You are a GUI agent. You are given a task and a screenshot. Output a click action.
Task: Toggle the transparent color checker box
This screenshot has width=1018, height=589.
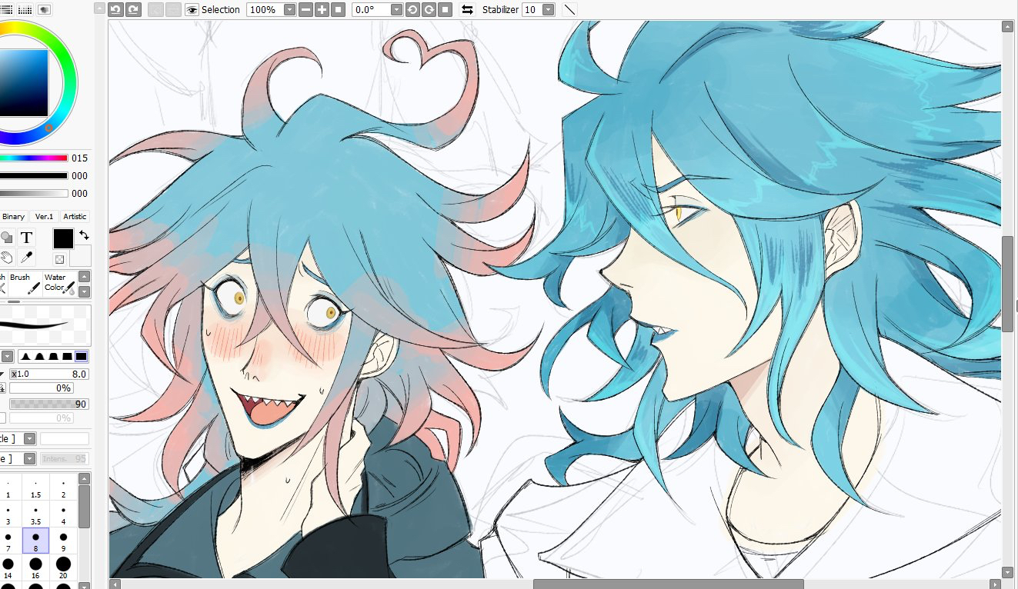59,260
